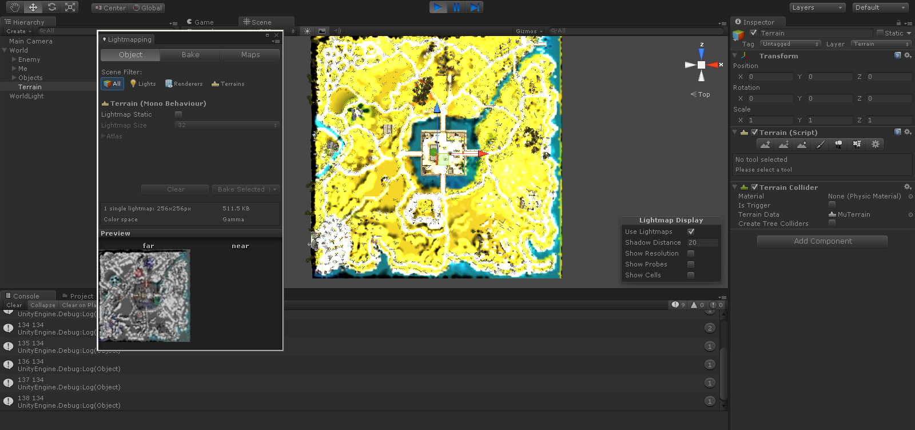The height and width of the screenshot is (430, 915).
Task: Enable Show Resolution checkbox
Action: [x=691, y=253]
